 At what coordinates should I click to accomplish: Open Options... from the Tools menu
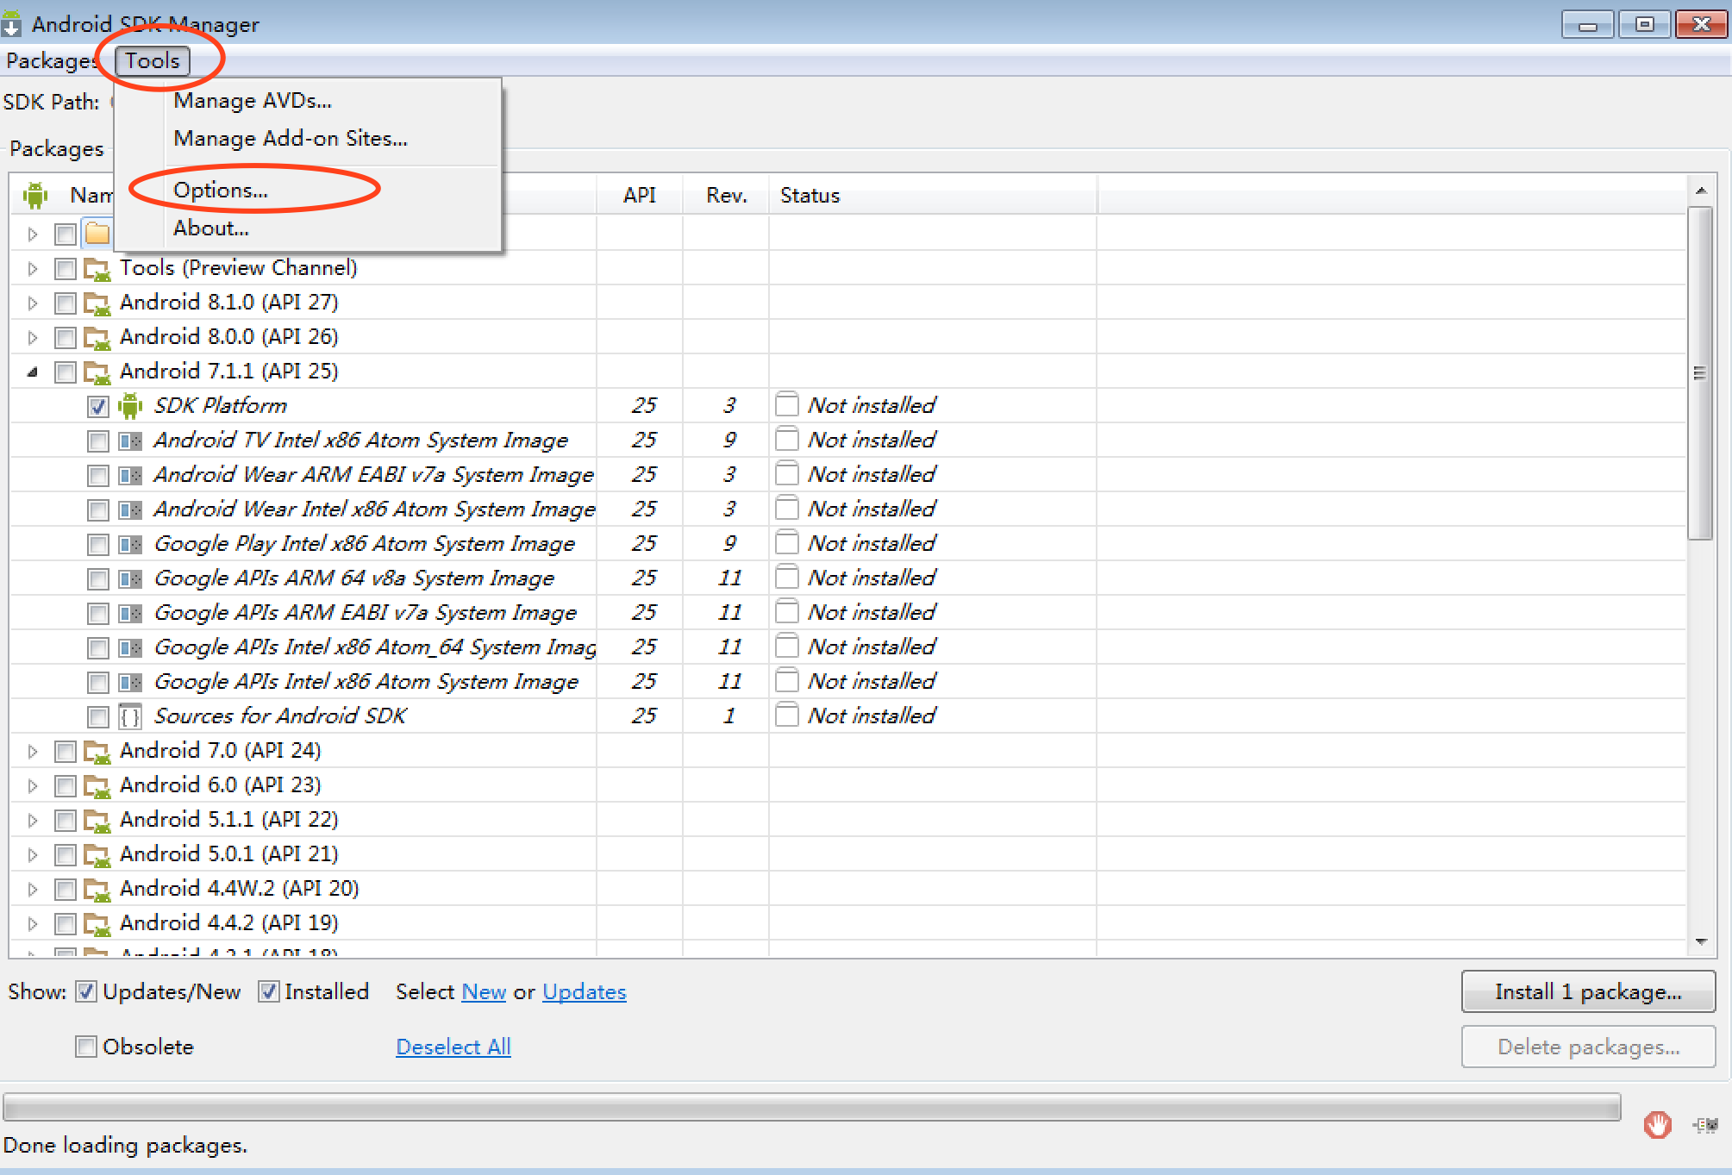click(221, 191)
